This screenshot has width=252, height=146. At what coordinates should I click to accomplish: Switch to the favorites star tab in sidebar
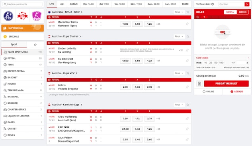(35, 45)
